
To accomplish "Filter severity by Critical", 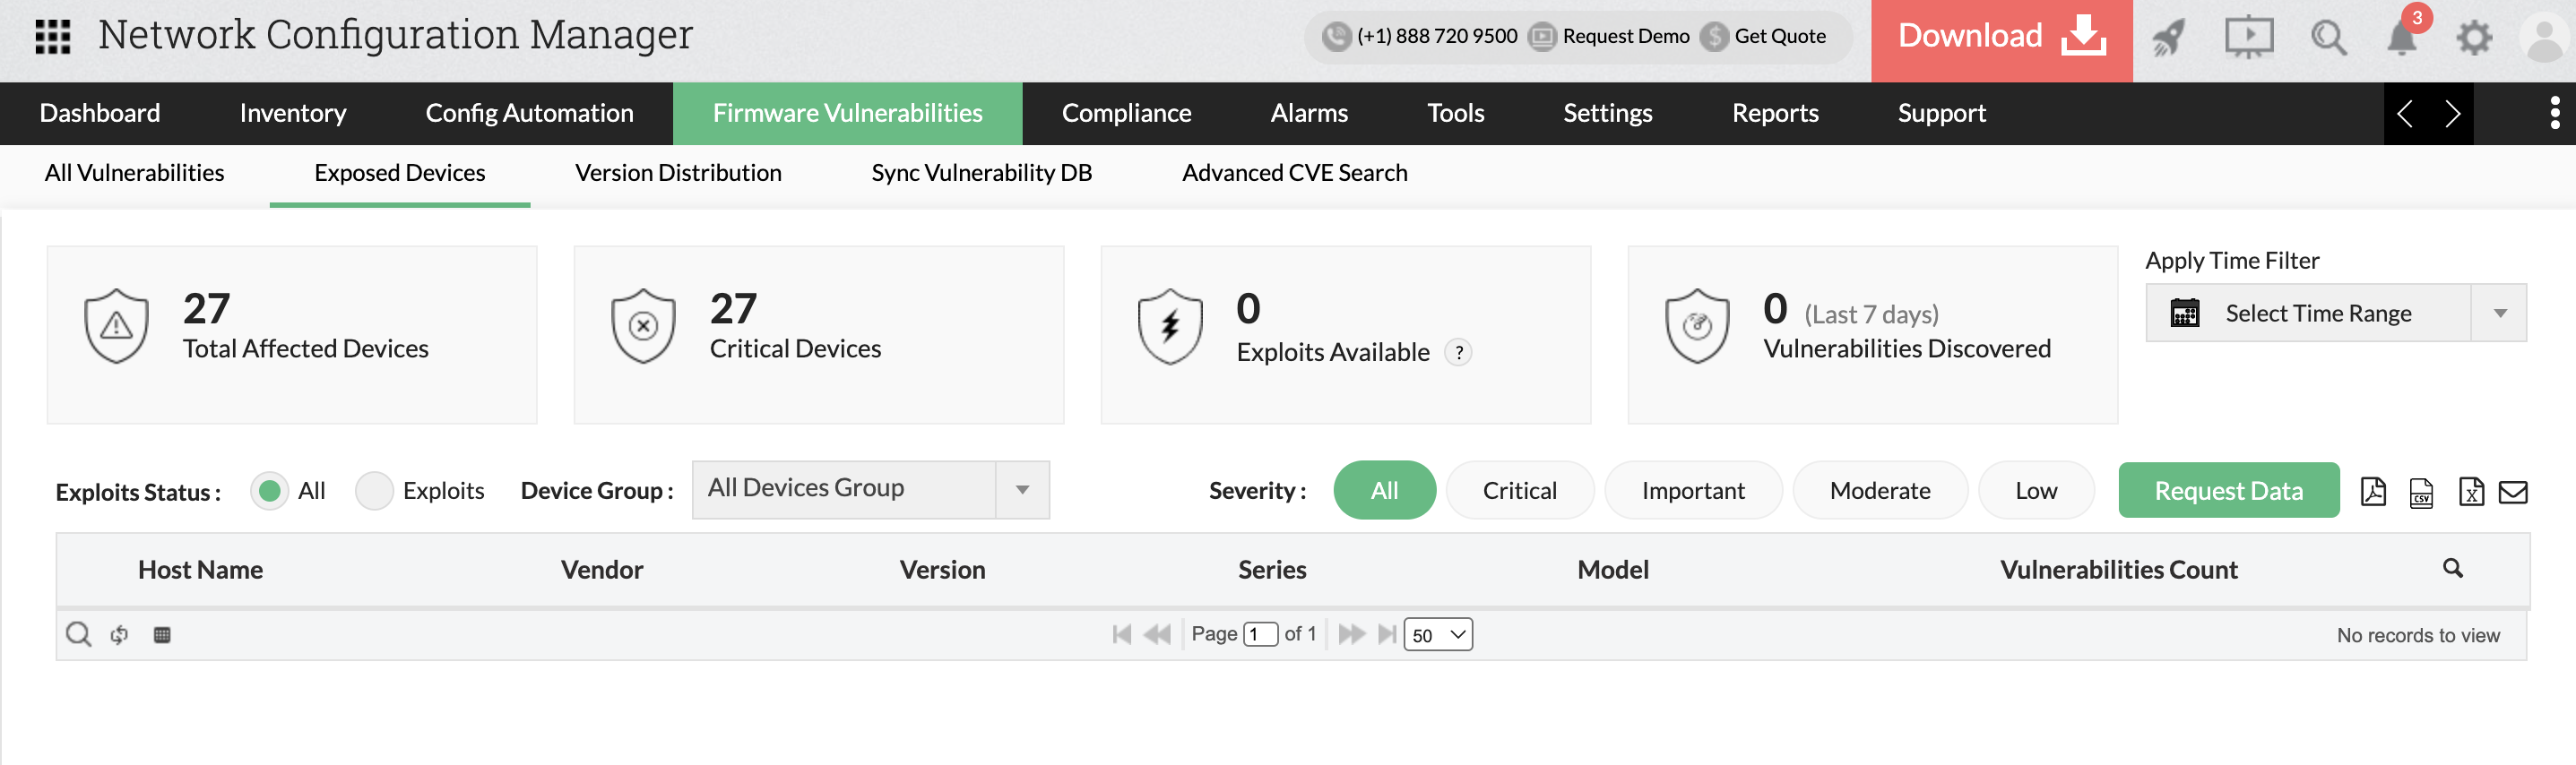I will [x=1519, y=490].
